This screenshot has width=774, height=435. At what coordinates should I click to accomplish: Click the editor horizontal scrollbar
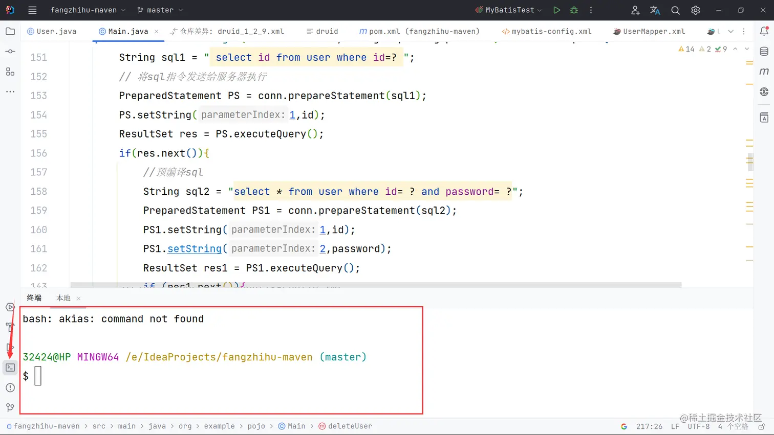376,285
